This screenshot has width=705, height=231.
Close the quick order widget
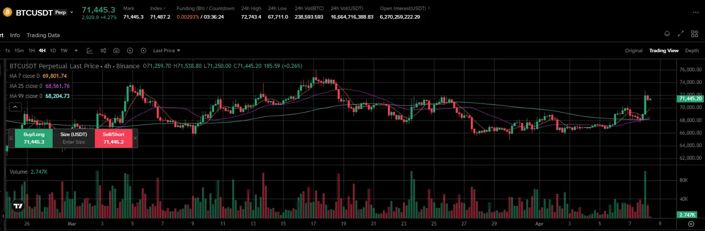(x=135, y=138)
